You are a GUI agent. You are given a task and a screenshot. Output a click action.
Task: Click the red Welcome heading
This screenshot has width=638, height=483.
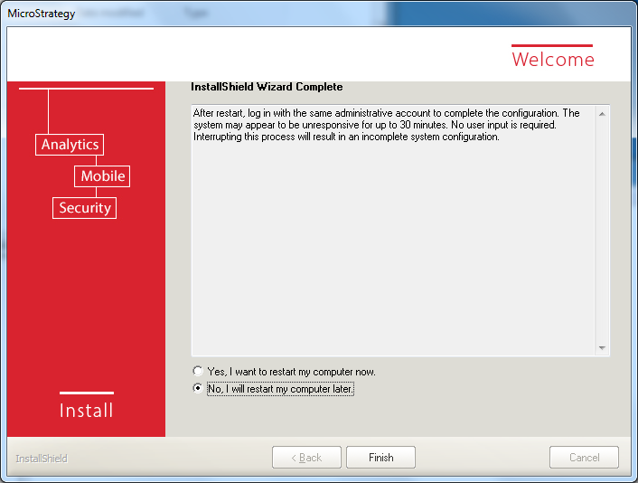click(x=553, y=60)
